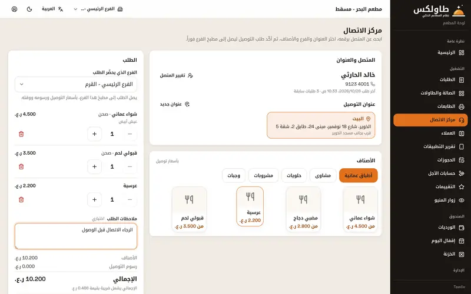Decrease قبولي لحم quantity with minus
Image resolution: width=471 pixels, height=294 pixels.
pyautogui.click(x=130, y=166)
